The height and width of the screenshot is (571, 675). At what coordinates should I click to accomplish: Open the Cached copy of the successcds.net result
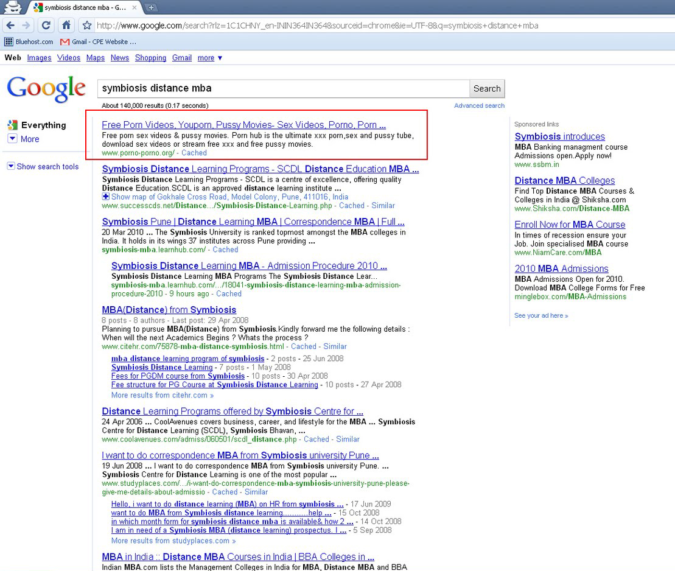[x=352, y=206]
